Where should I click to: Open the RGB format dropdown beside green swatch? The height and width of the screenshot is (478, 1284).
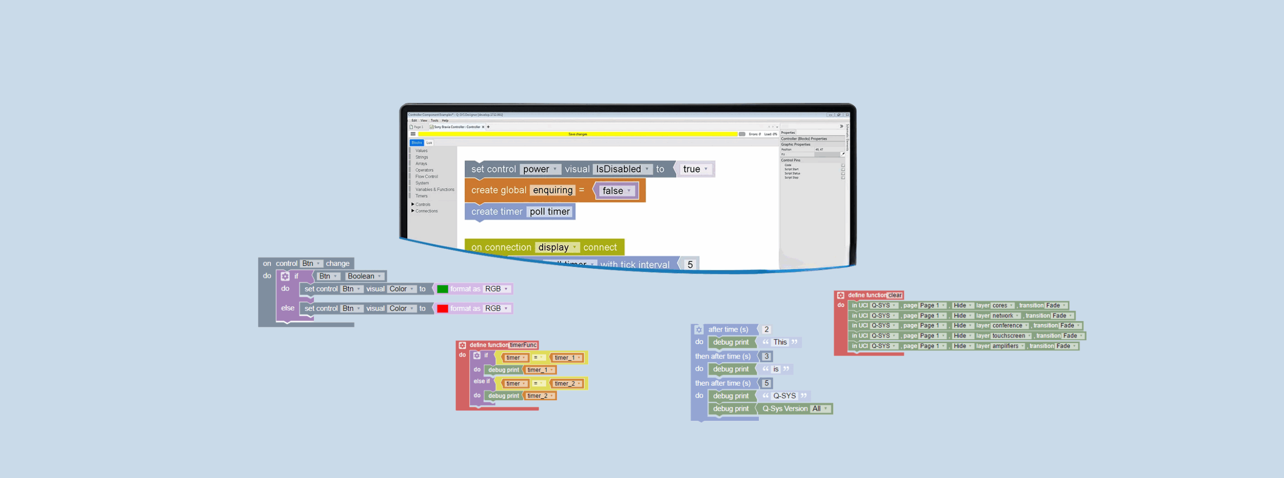point(497,289)
